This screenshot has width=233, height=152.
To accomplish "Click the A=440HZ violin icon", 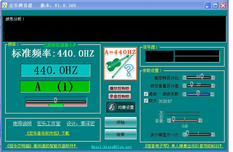I will (120, 64).
